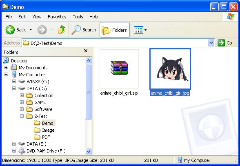Image resolution: width=240 pixels, height=166 pixels.
Task: Expand WINXP (C:) drive node
Action: click(x=14, y=82)
